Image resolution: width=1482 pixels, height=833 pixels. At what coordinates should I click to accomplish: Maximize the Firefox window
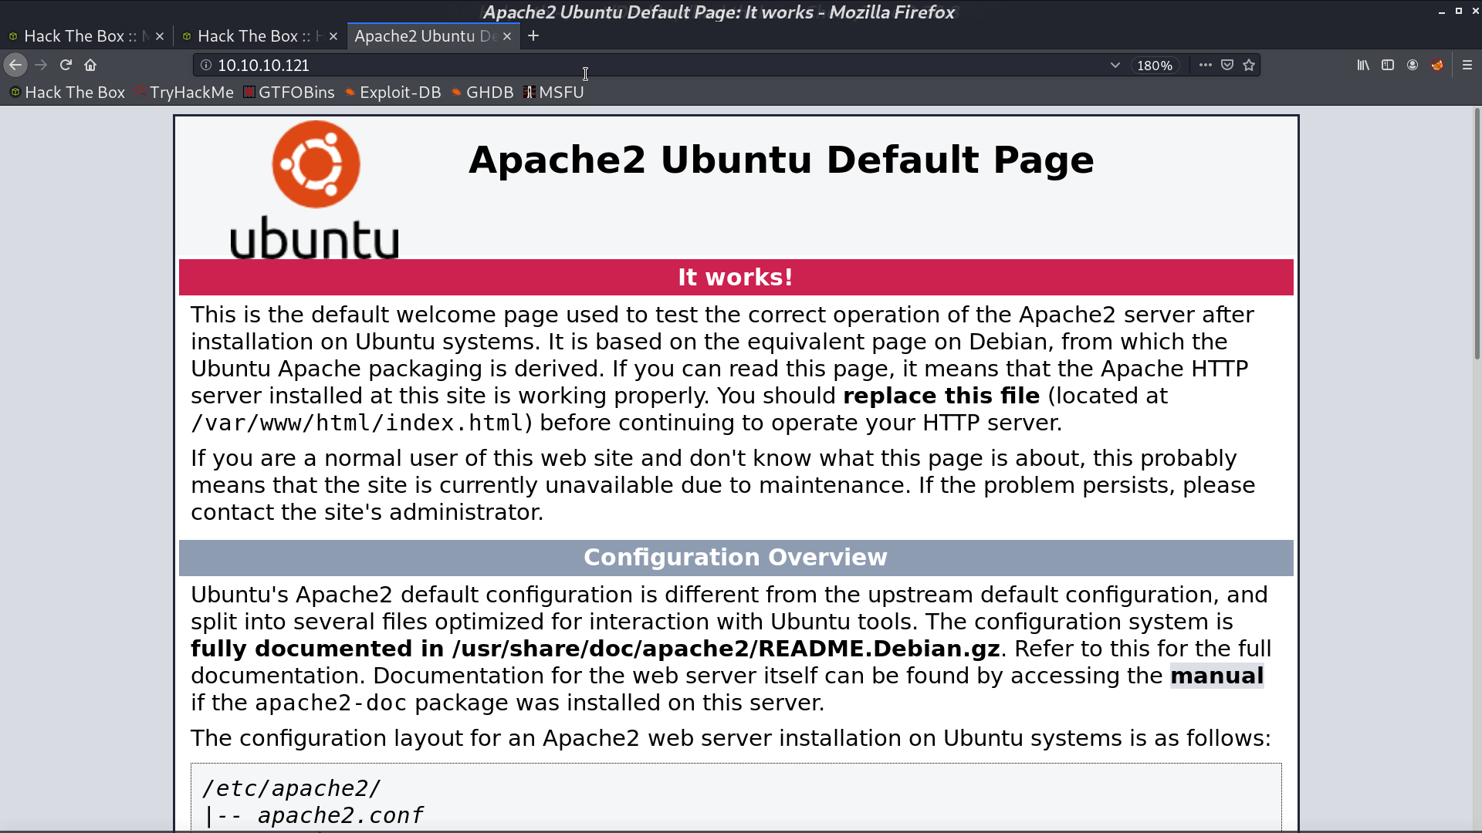point(1458,12)
